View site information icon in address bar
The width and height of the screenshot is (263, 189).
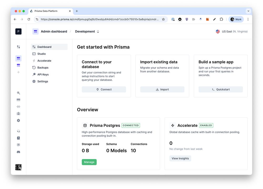[x=37, y=19]
